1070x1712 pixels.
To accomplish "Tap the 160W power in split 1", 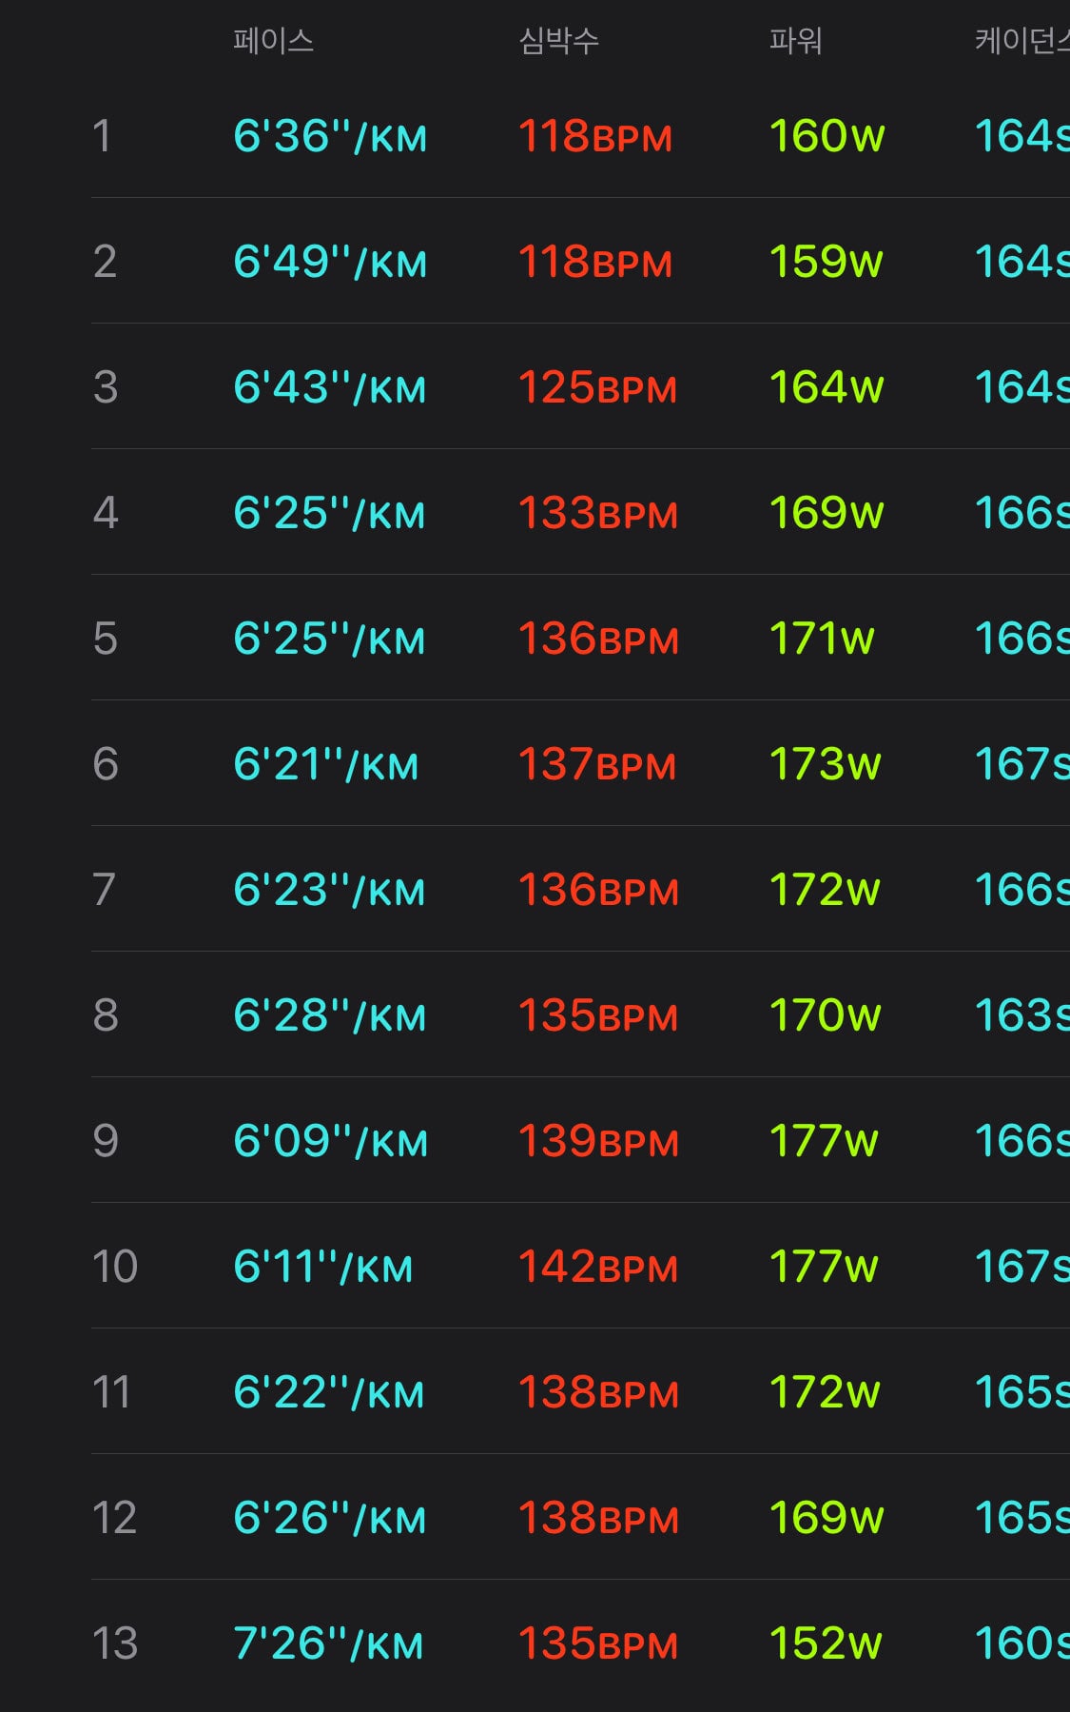I will point(827,135).
